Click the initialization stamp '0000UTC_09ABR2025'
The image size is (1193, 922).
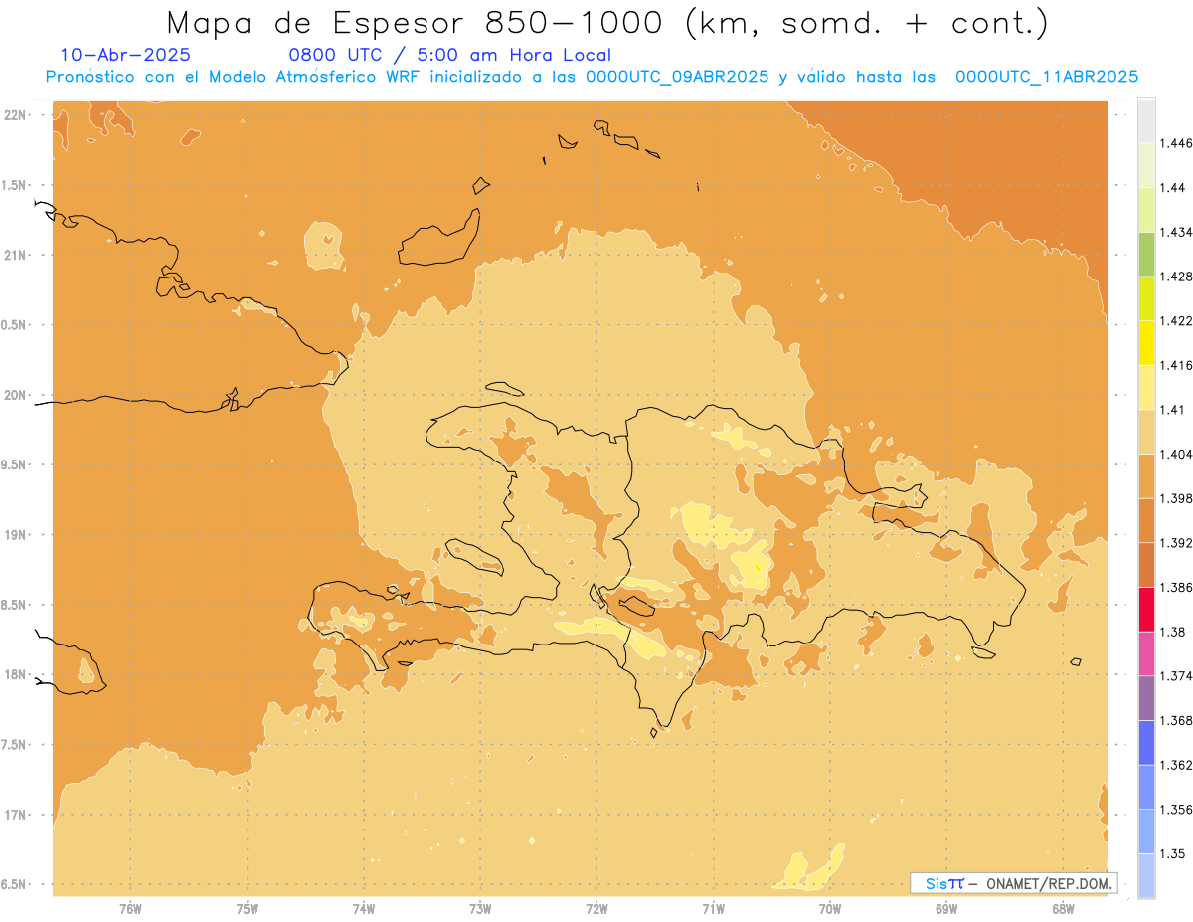pos(677,77)
